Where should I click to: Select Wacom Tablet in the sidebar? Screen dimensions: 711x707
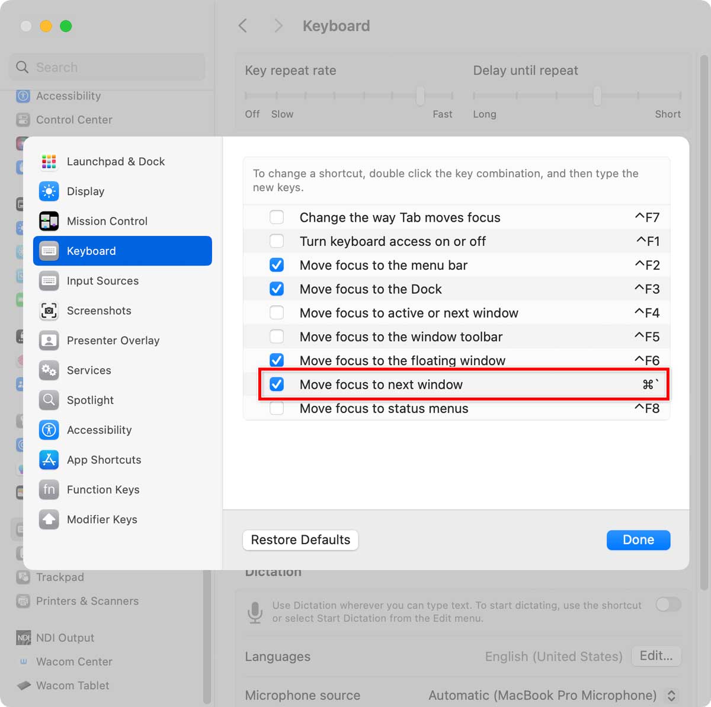(x=72, y=686)
